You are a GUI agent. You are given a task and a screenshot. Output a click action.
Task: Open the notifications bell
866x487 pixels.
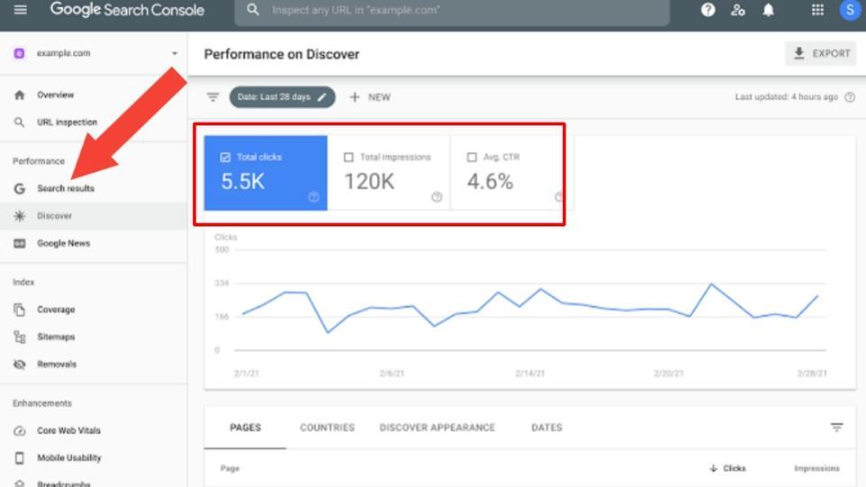(x=769, y=10)
